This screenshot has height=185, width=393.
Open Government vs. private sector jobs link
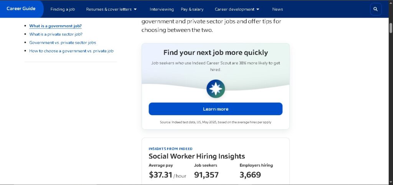pos(63,43)
